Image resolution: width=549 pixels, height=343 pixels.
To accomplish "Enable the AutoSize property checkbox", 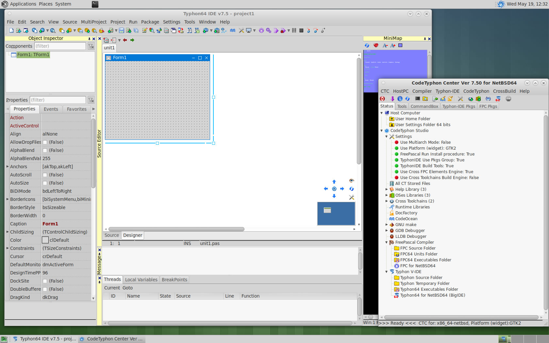I will click(x=45, y=183).
